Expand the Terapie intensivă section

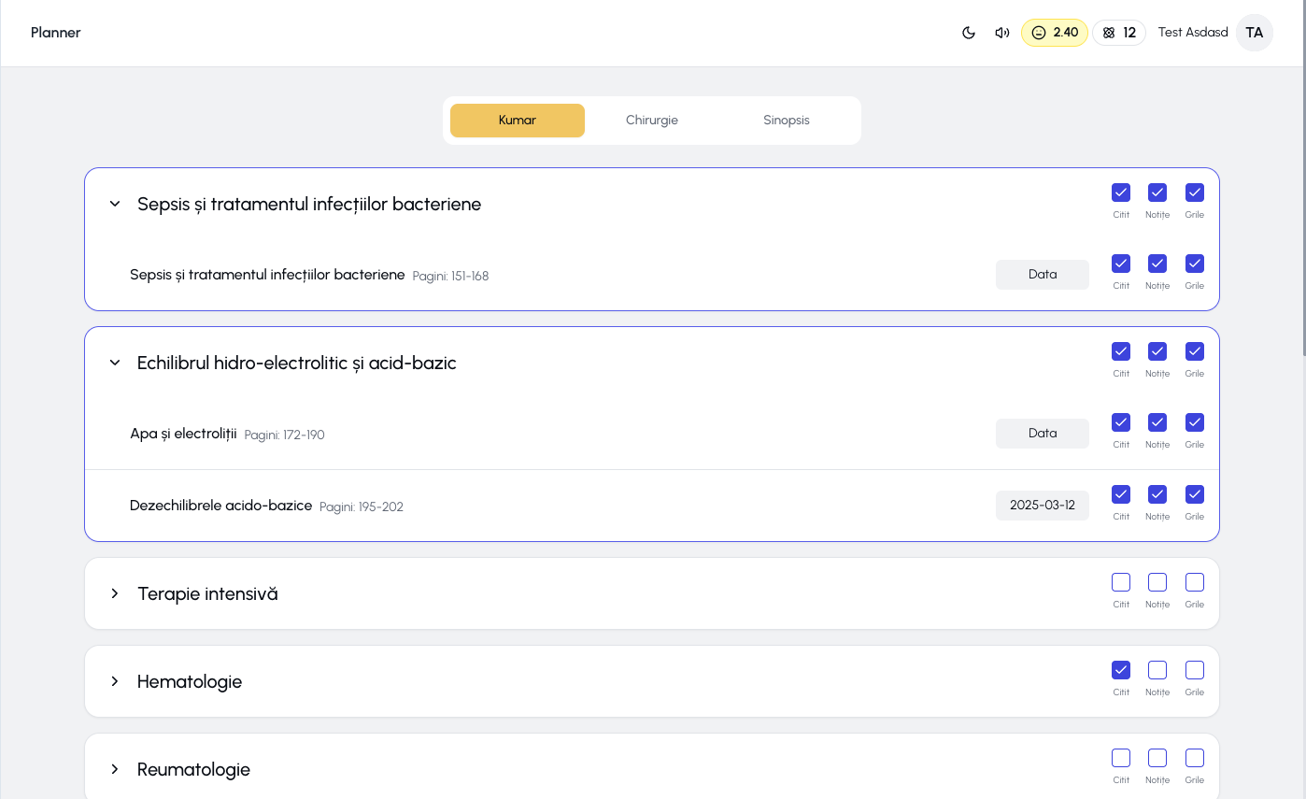point(115,593)
